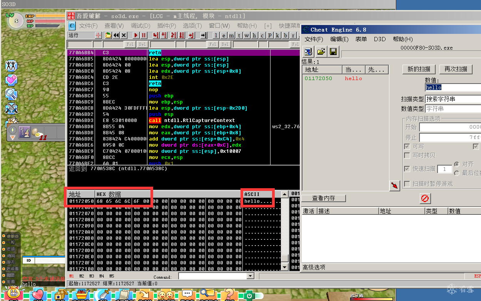Click the trace over debugger icon

182,35
